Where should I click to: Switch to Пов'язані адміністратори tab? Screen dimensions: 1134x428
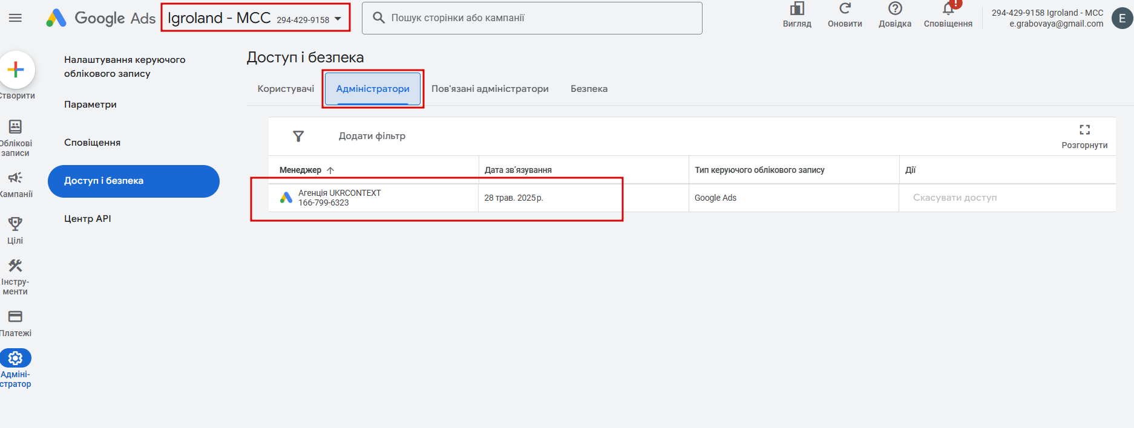click(x=490, y=89)
